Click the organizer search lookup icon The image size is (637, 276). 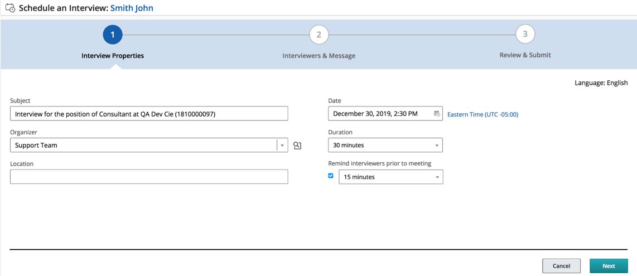pyautogui.click(x=297, y=146)
